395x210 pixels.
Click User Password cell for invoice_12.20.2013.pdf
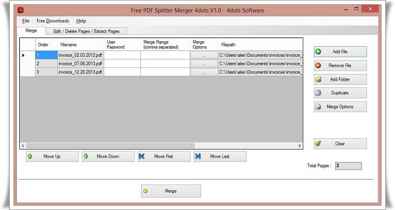pos(122,72)
